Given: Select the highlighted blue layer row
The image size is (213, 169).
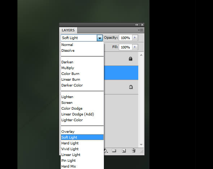Looking at the screenshot, I should click(121, 73).
